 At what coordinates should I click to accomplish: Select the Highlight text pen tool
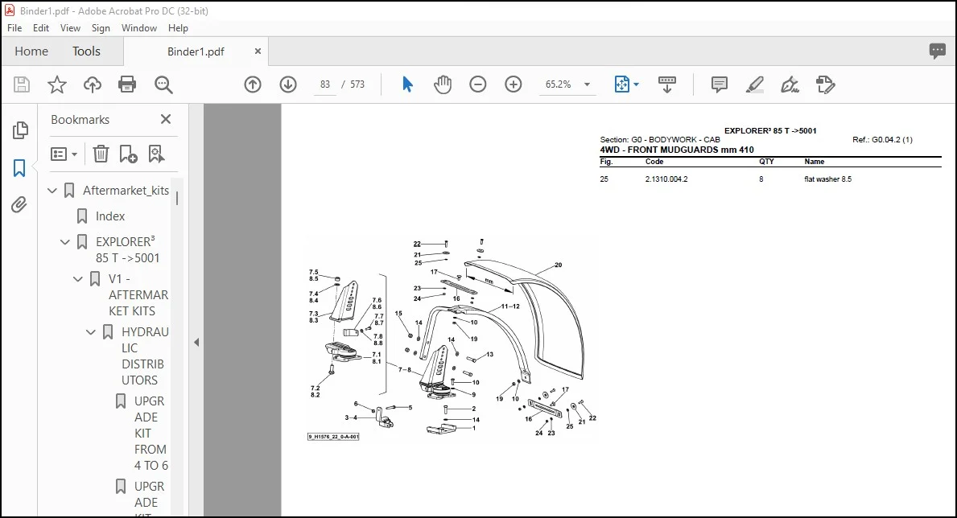pyautogui.click(x=755, y=84)
